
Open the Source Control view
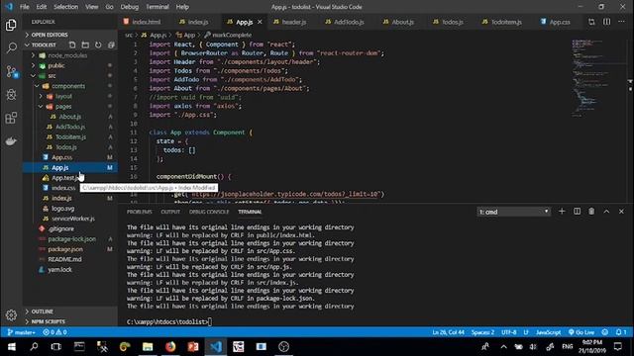[11, 72]
